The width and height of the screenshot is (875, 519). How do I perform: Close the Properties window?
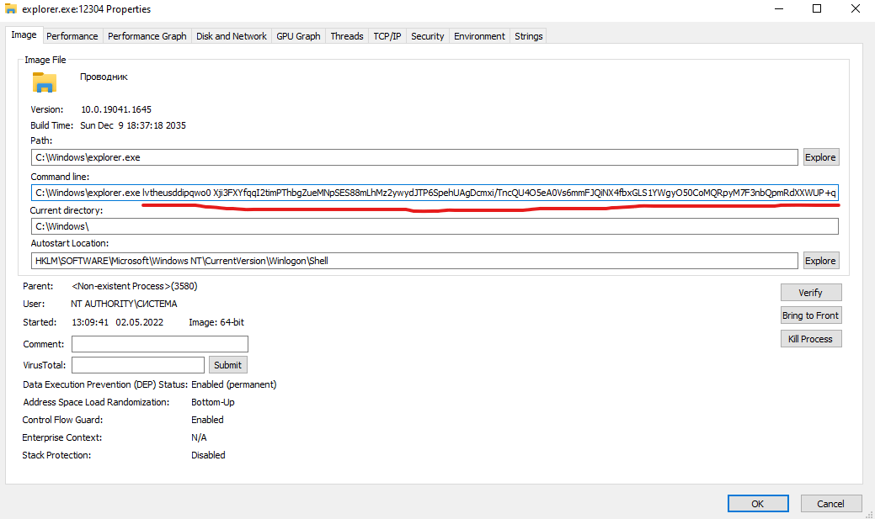[x=856, y=9]
